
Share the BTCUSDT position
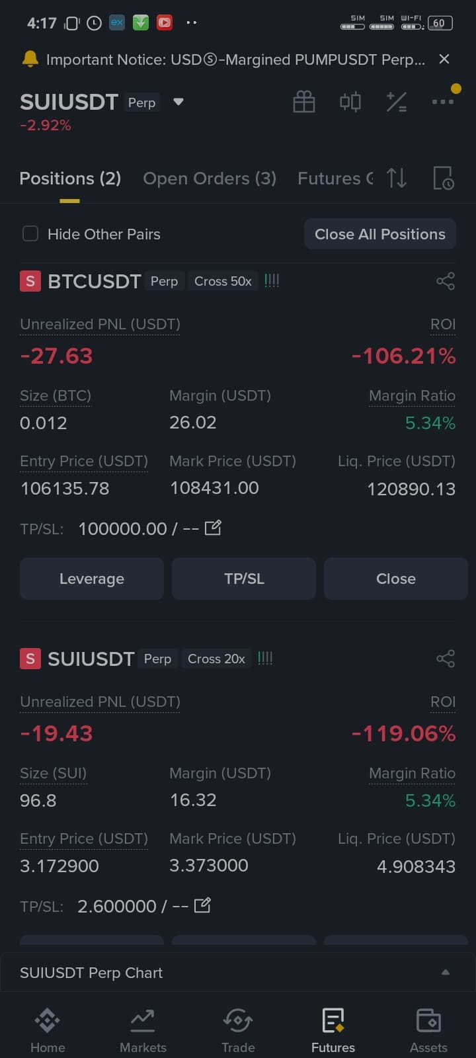point(446,281)
